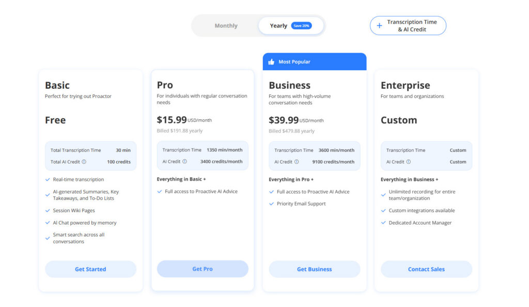Click the thumbs-up icon on the Most Popular banner
This screenshot has width=529, height=307.
click(272, 61)
